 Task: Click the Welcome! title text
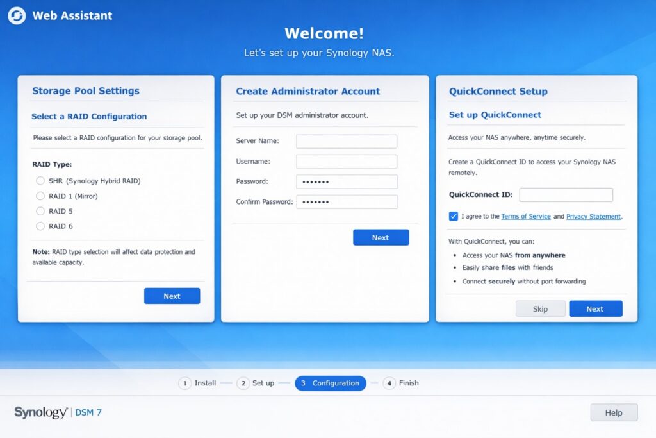(324, 33)
